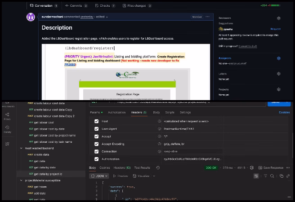295x202 pixels.
Task: Click the Postman headers vertical scrollbar
Action: pos(292,146)
